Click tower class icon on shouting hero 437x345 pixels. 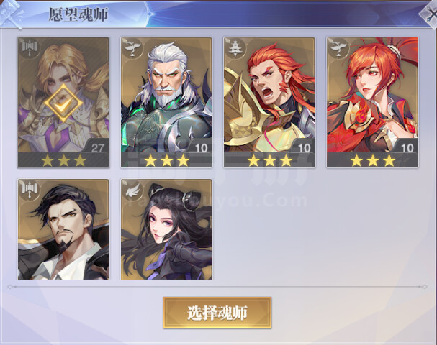pos(235,48)
